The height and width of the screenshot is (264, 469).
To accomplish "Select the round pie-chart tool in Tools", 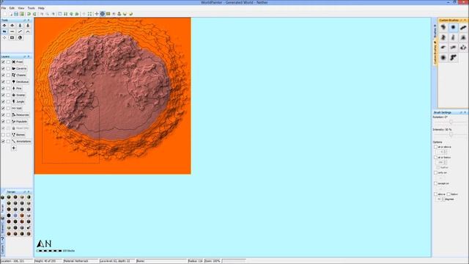I will (20, 37).
